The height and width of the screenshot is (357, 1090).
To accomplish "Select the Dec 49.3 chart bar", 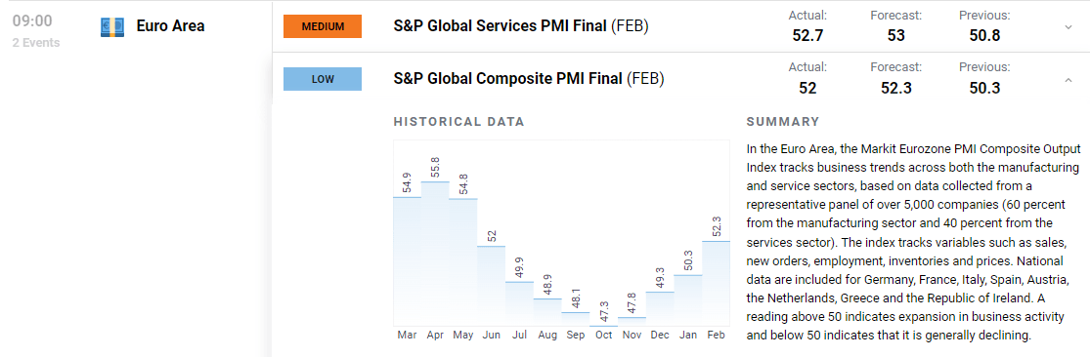I will coord(660,308).
